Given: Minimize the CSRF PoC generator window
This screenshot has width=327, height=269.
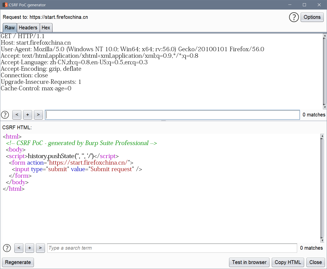Looking at the screenshot, I should click(x=290, y=5).
